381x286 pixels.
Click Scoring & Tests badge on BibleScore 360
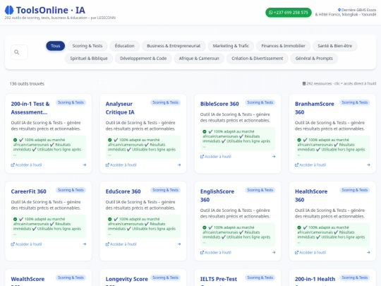pos(260,102)
